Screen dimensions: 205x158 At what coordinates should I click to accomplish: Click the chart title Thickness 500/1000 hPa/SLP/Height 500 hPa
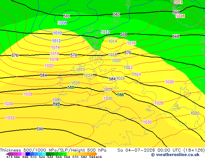point(53,150)
